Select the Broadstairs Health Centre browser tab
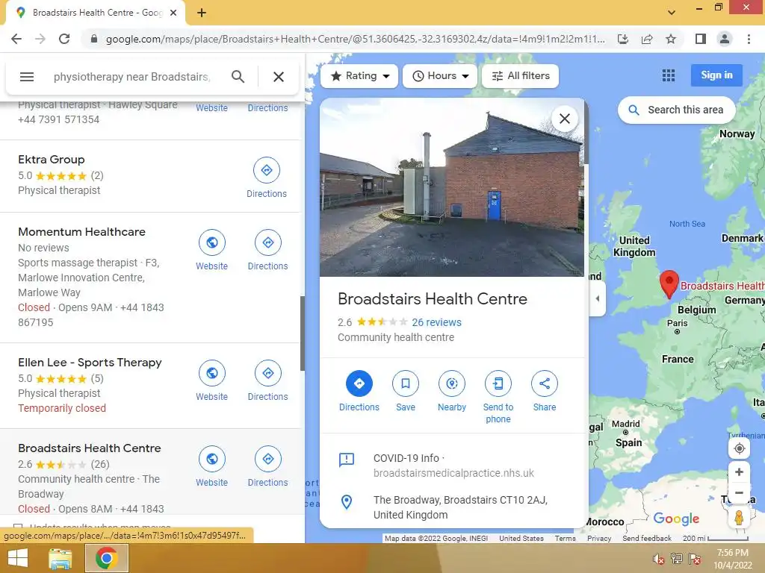This screenshot has height=573, width=765. point(96,13)
